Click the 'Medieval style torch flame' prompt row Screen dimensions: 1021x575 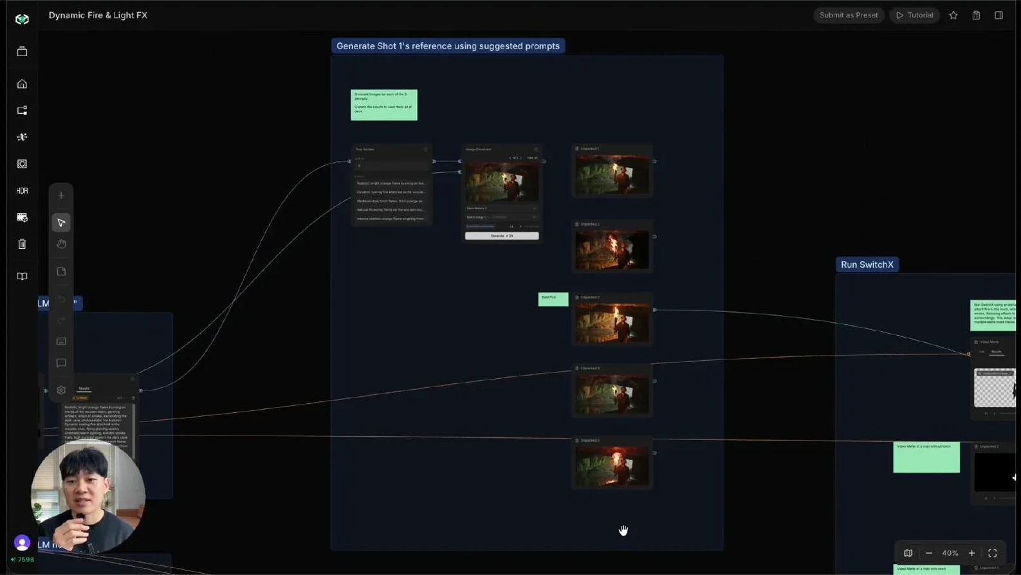point(391,201)
